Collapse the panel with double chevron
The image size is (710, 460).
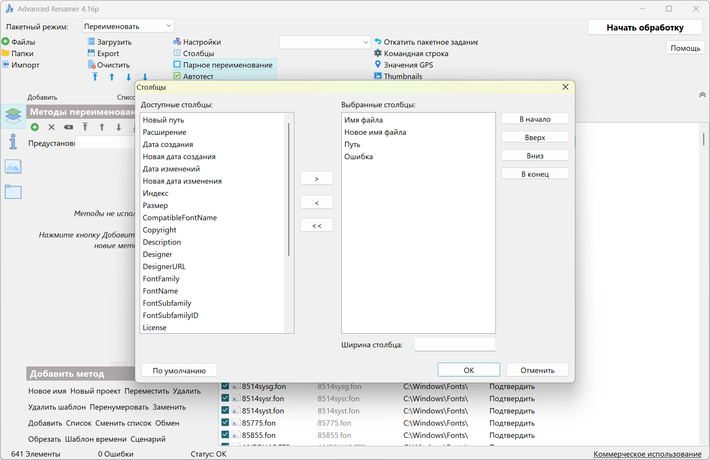[x=702, y=94]
